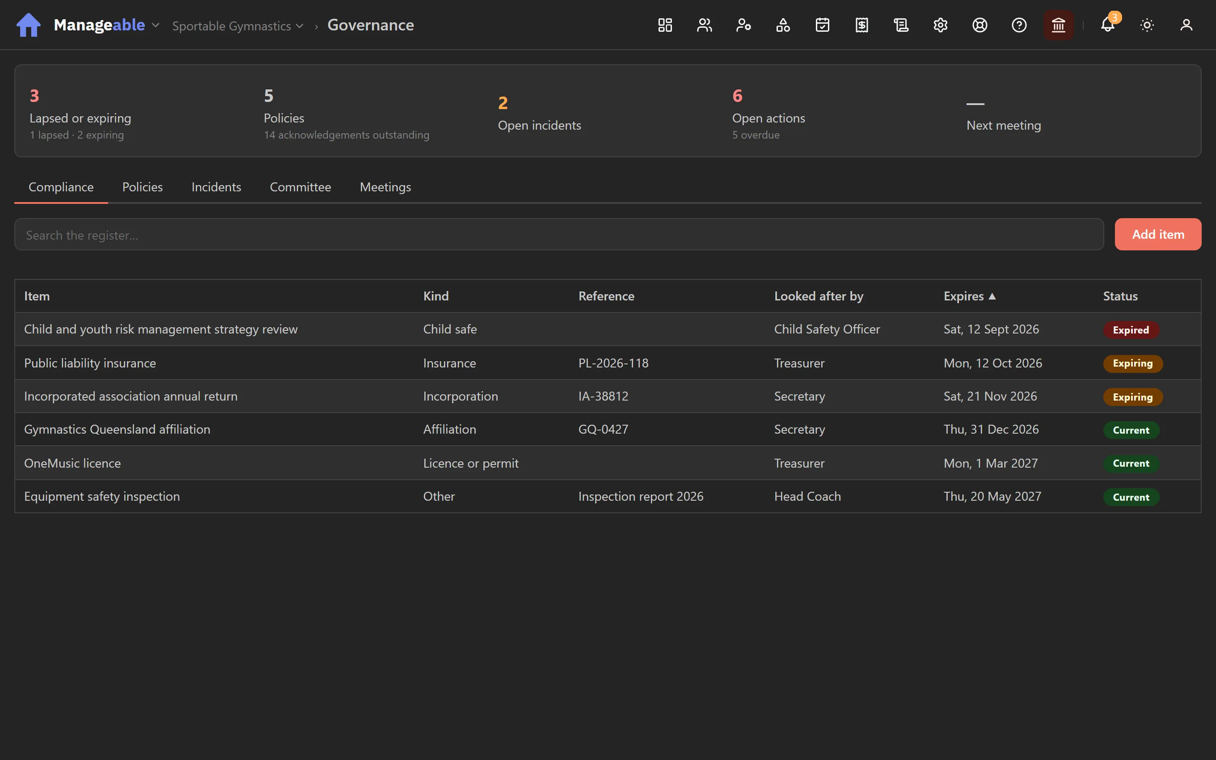This screenshot has width=1216, height=760.
Task: Click the Open actions summary stat
Action: [768, 114]
